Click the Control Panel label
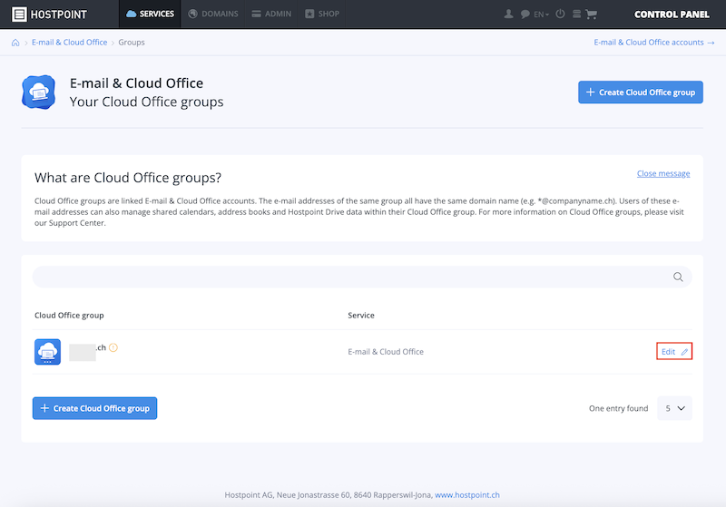Screen dimensions: 726x507 672,15
